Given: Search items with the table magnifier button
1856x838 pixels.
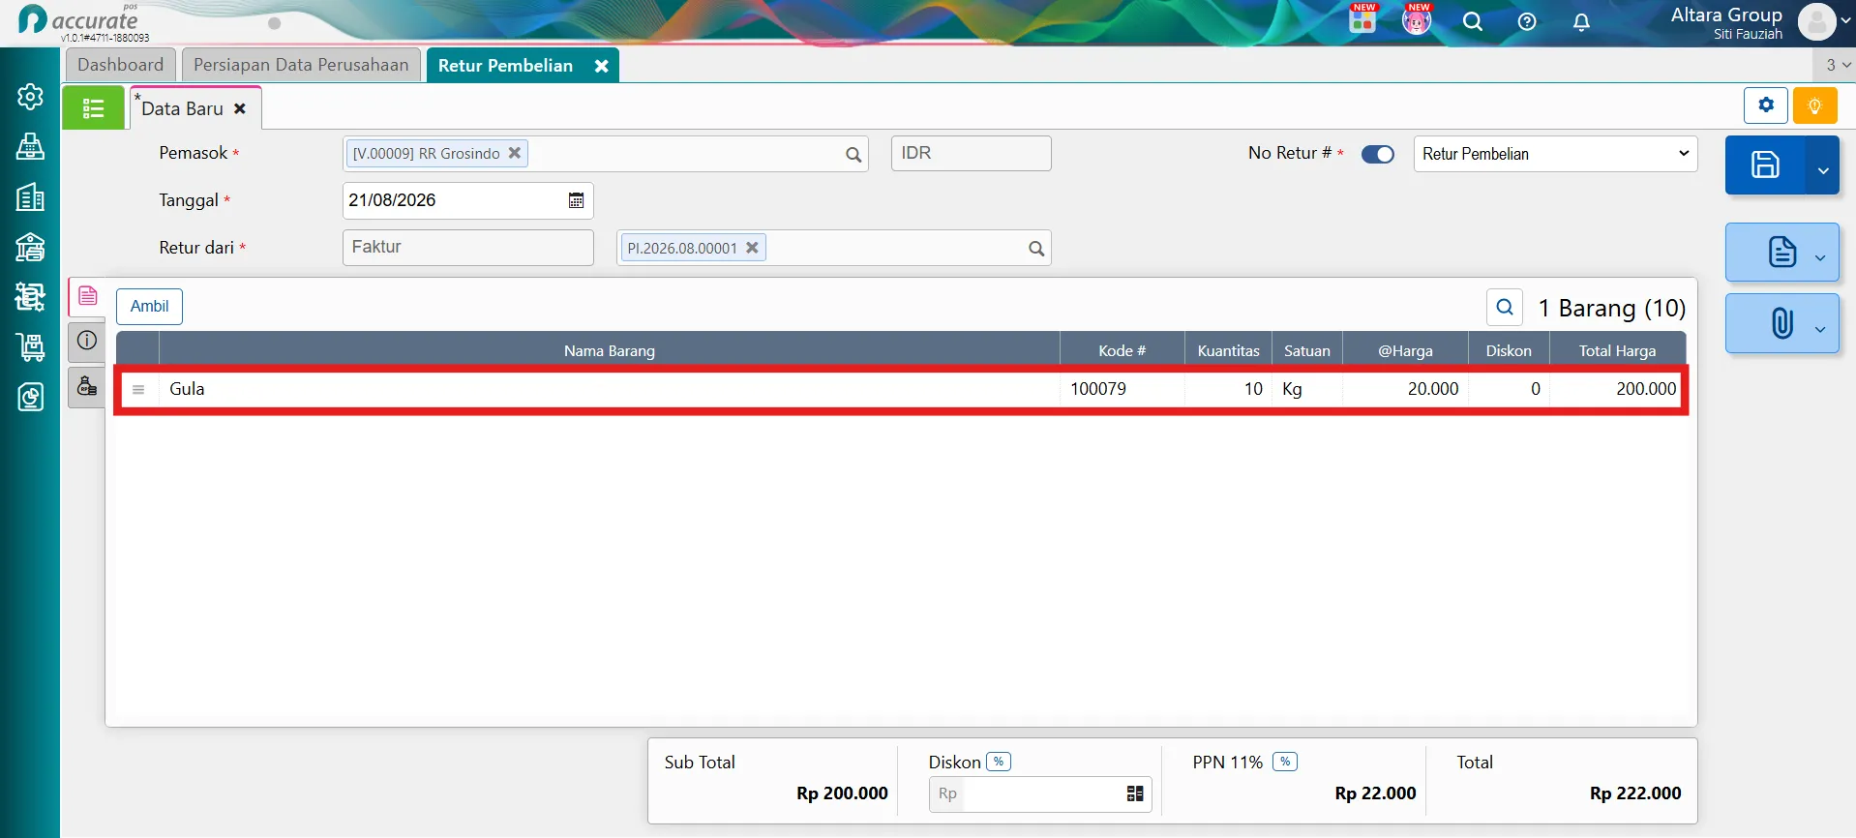Looking at the screenshot, I should point(1505,307).
